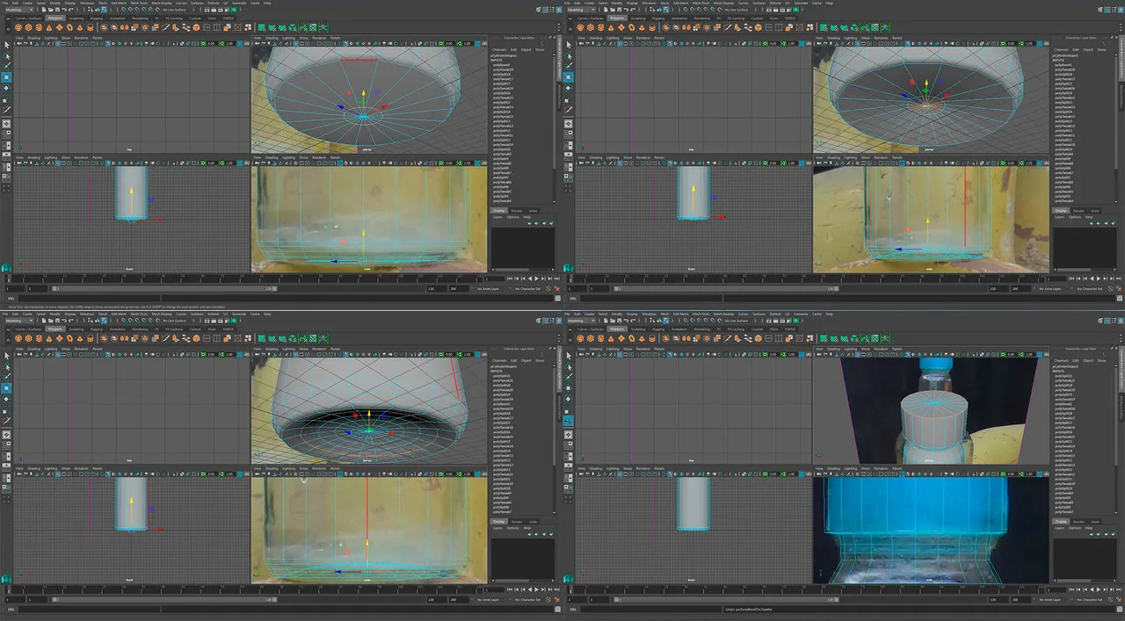Open Edit Mesh menu, top-left Maya window
Screen dimensions: 1125x621
pos(119,4)
